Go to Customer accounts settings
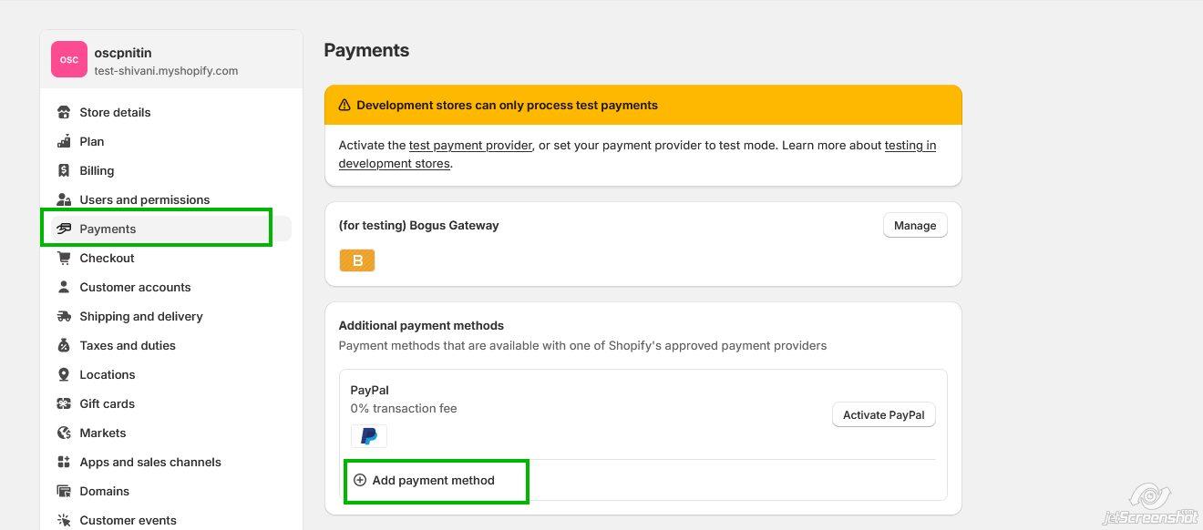 (x=135, y=288)
